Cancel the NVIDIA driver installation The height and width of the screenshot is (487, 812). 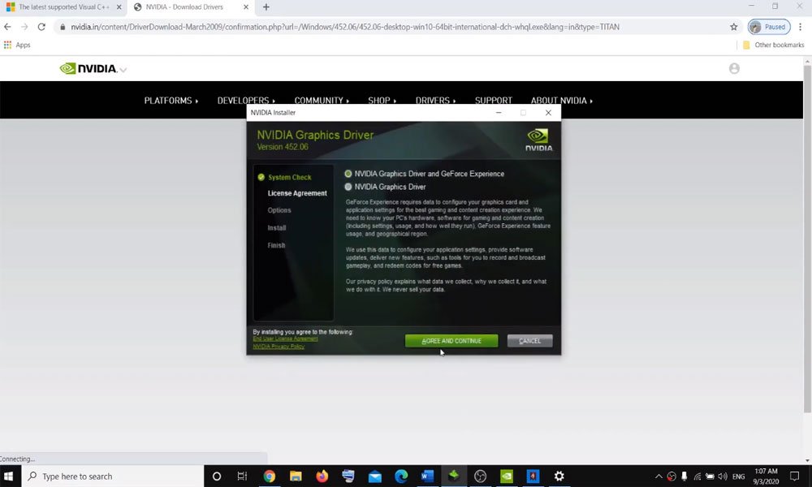(x=529, y=341)
